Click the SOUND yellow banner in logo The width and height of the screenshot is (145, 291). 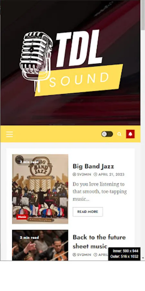coord(79,80)
